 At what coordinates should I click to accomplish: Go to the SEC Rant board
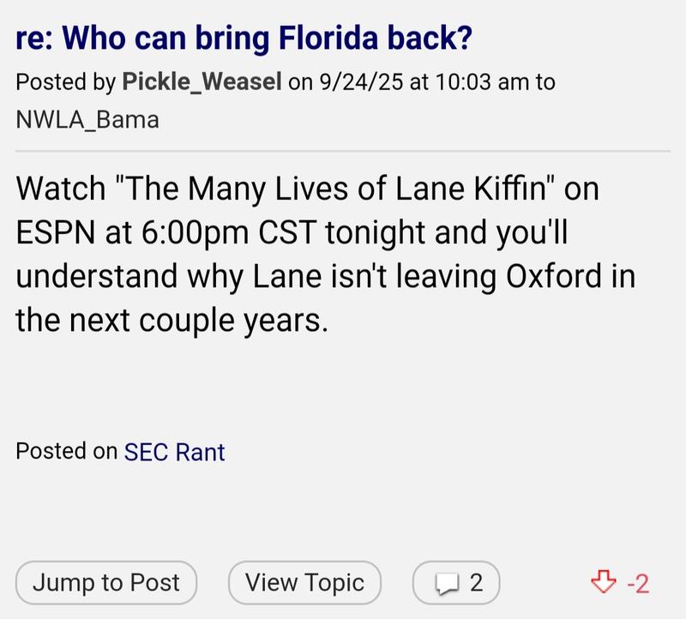[x=174, y=452]
